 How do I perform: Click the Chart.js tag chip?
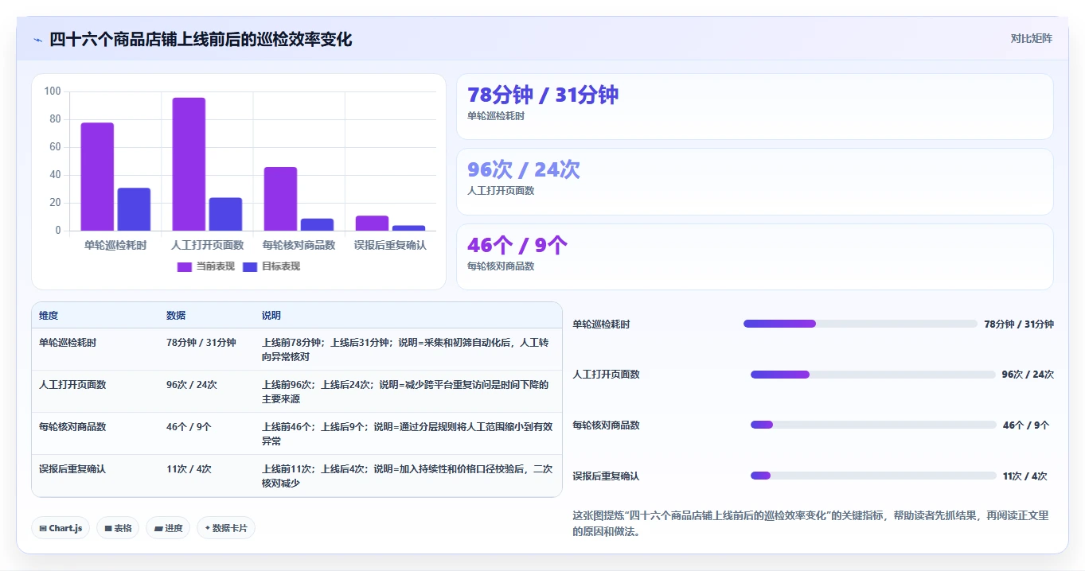60,528
